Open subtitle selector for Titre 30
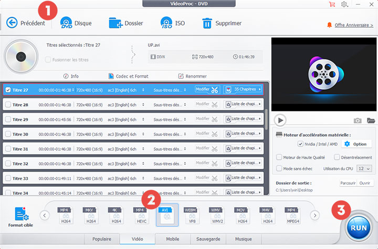The height and width of the screenshot is (249, 378). click(x=185, y=134)
